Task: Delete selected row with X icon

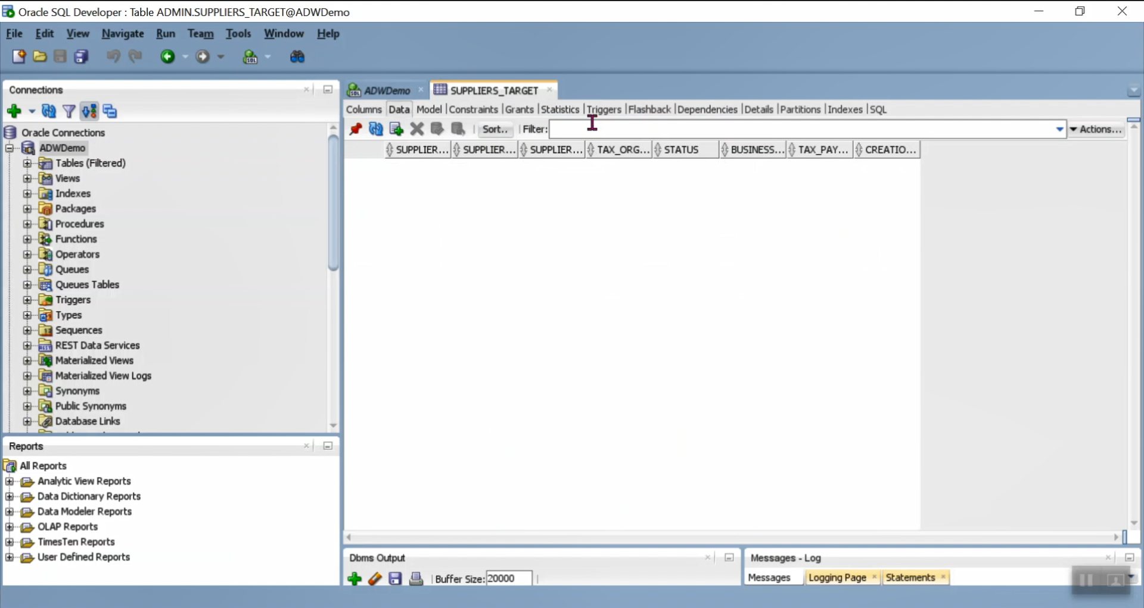Action: [x=417, y=129]
